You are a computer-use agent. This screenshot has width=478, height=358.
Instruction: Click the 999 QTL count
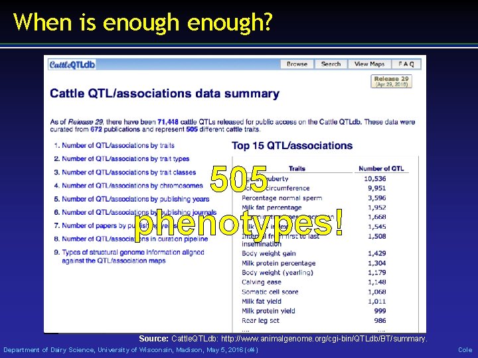[x=380, y=311]
